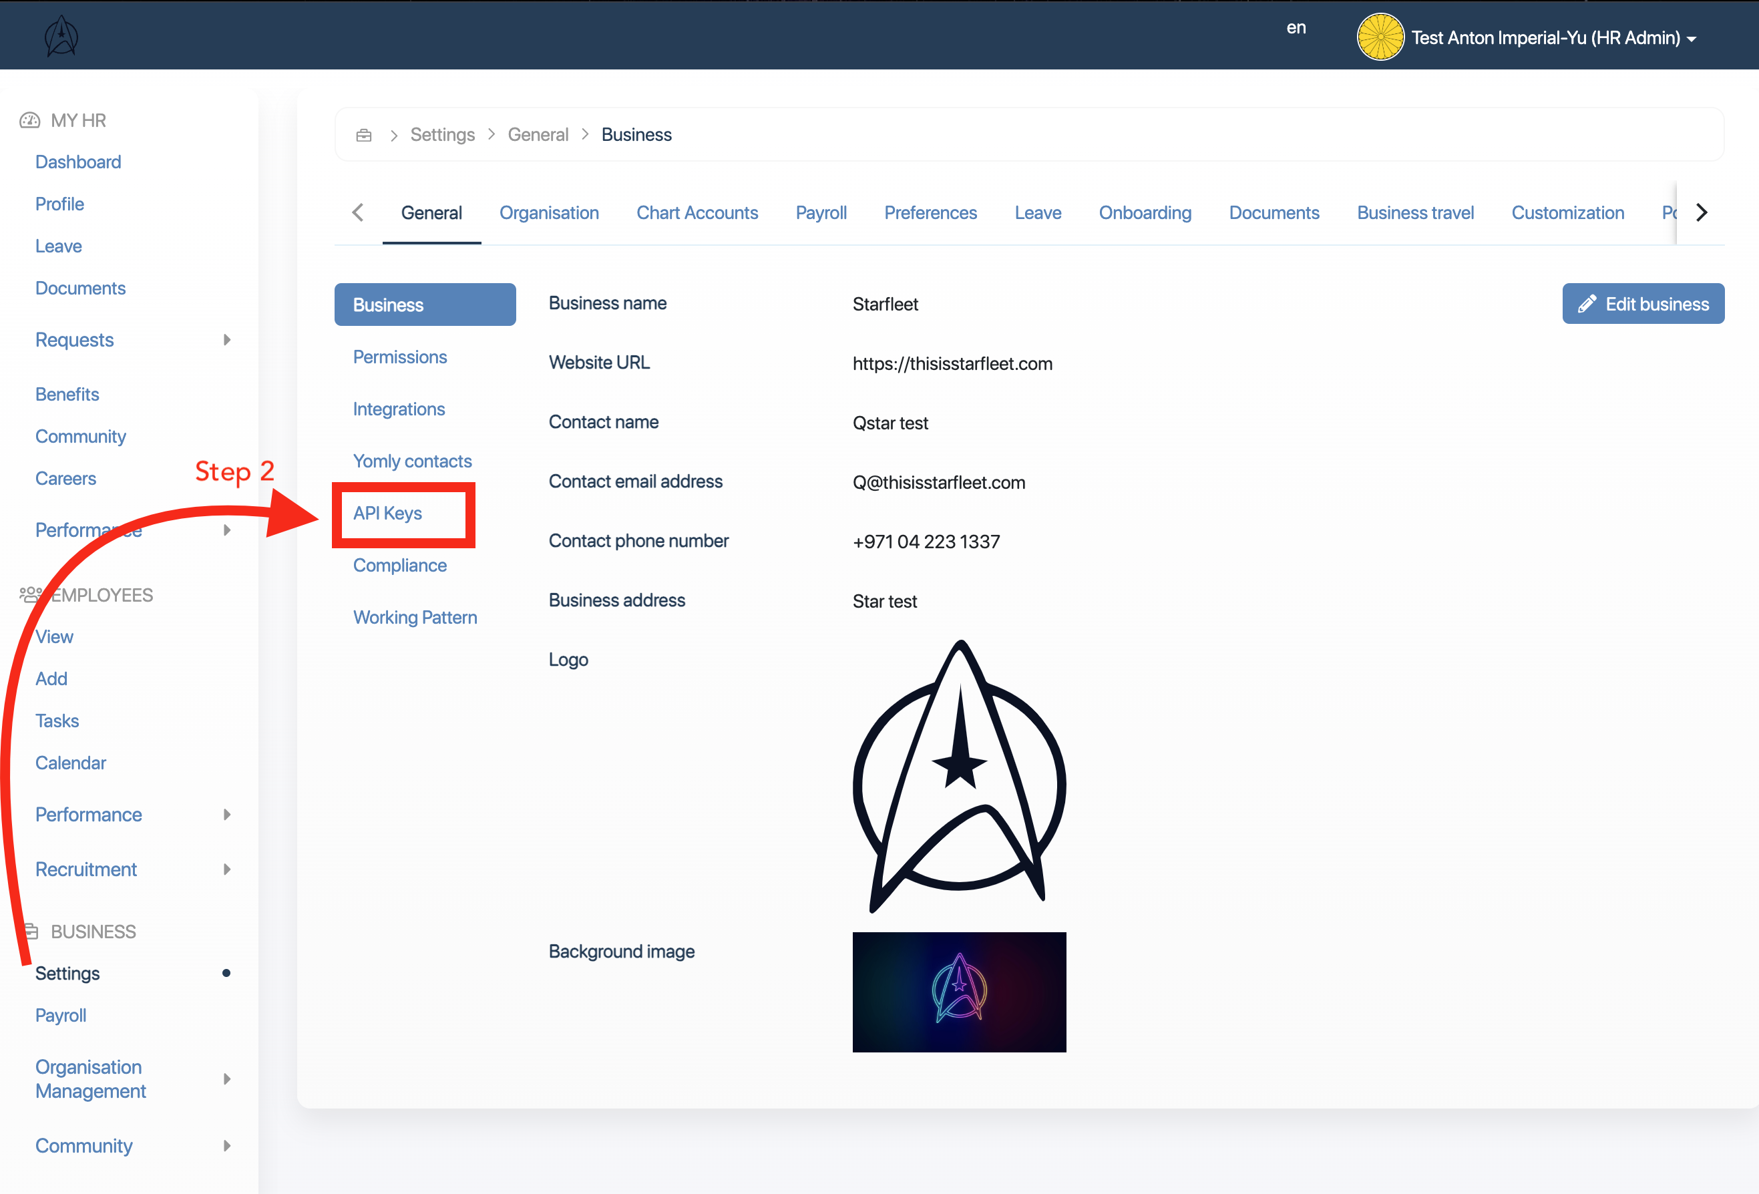Click the Starfleet logo in header
1759x1194 pixels.
tap(61, 36)
